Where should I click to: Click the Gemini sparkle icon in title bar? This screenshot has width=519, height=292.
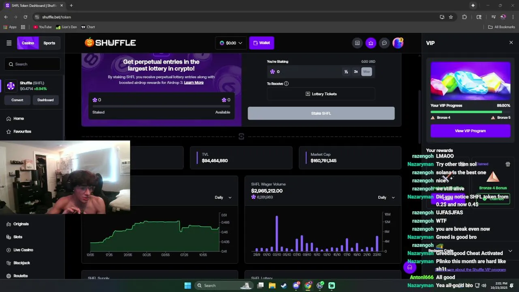[x=473, y=5]
